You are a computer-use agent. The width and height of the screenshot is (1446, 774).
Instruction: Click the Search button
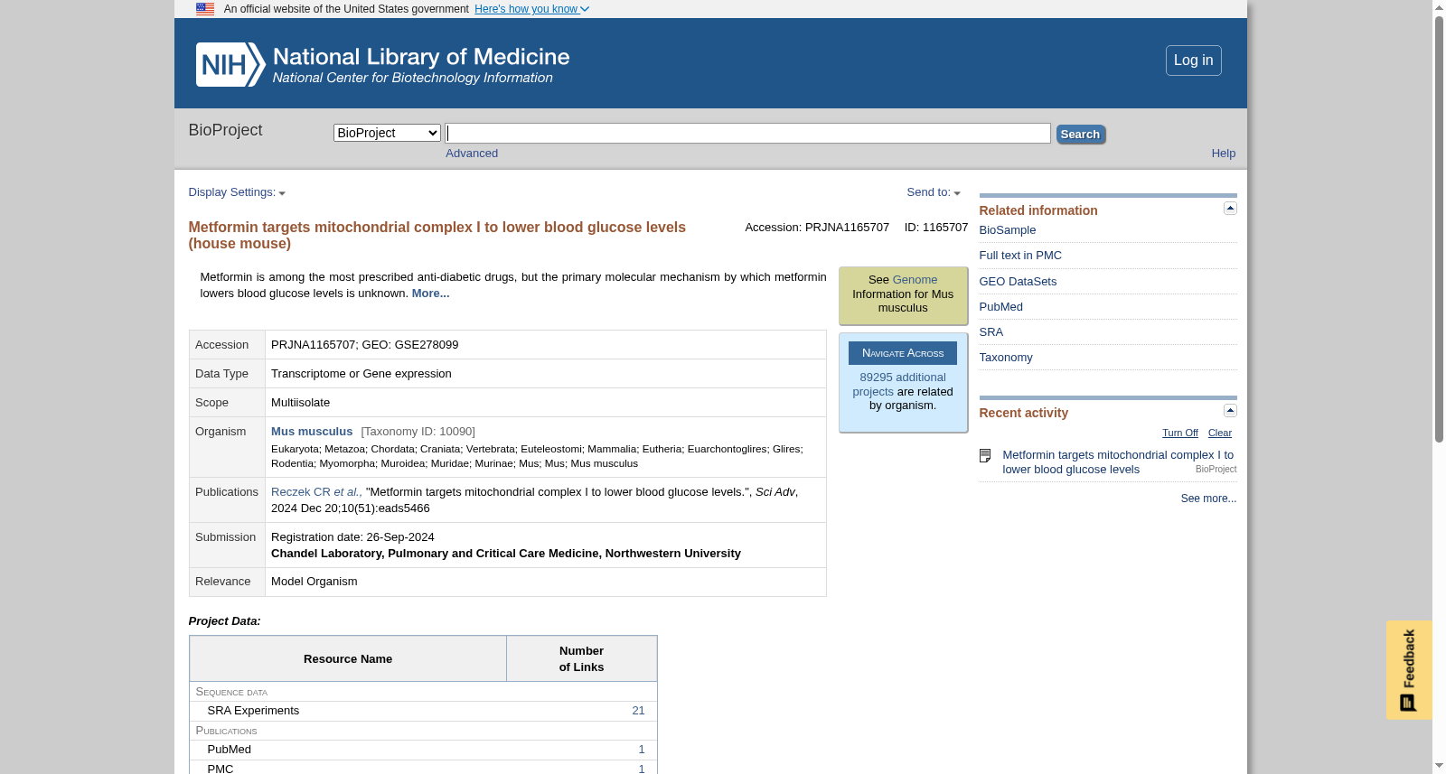(x=1080, y=135)
